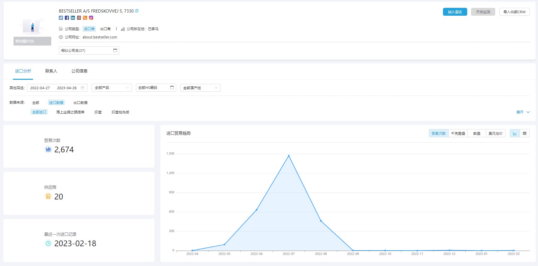Click the bar chart icon beside 2,674
Screen dimensions: 538x266
48,149
